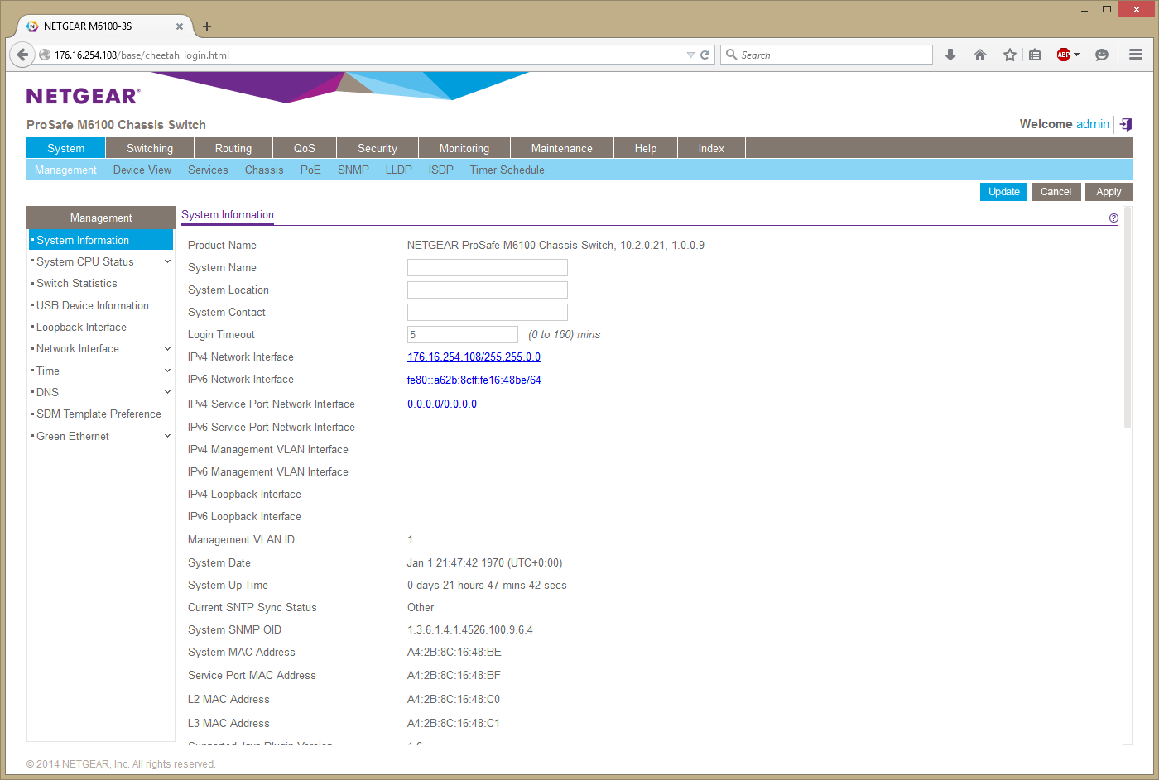1159x780 pixels.
Task: Open the Routing tab
Action: click(x=233, y=148)
